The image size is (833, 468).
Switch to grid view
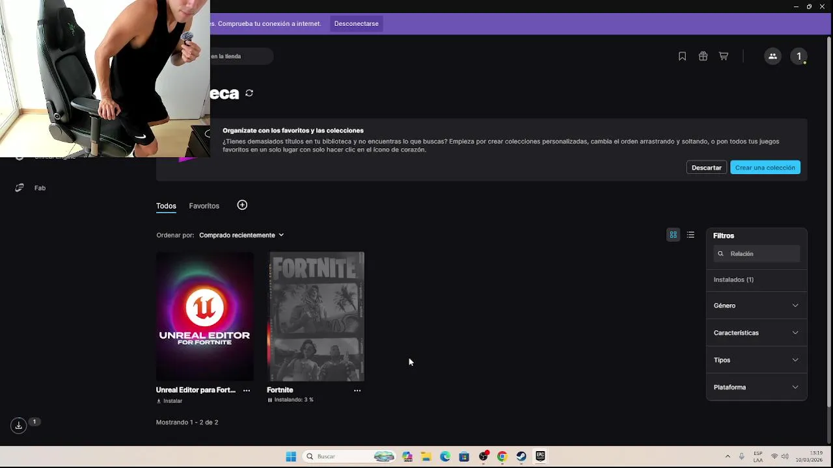[x=674, y=235]
